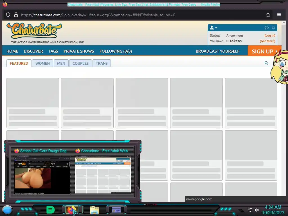Click the page scrollbar up arrow

(x=283, y=22)
